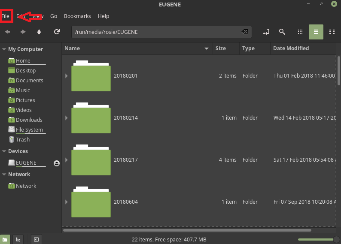
Task: Select the 20180217 folder name
Action: tap(126, 160)
